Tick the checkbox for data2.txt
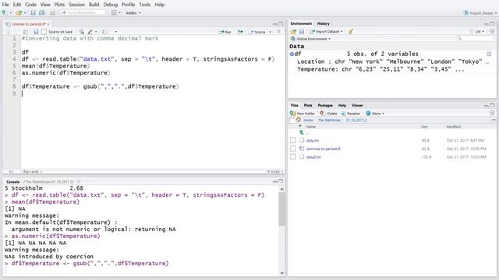This screenshot has width=499, height=280. coord(293,157)
